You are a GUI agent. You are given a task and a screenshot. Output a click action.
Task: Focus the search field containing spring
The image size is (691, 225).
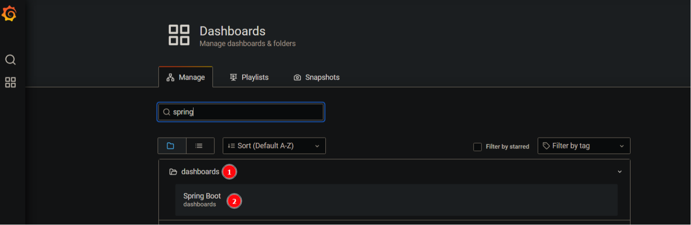click(241, 112)
